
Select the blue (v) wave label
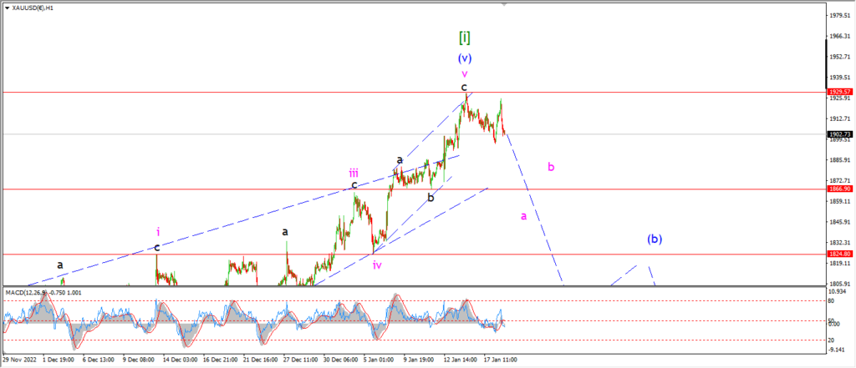pyautogui.click(x=465, y=58)
